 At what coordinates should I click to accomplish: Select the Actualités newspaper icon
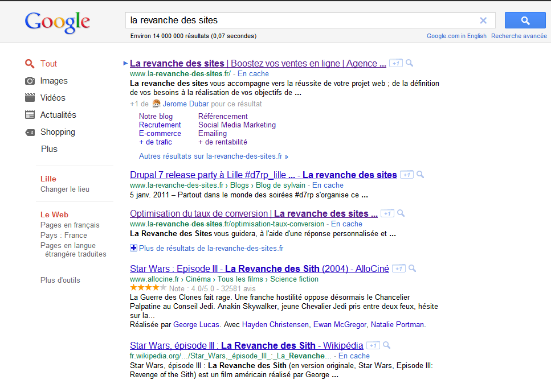(x=30, y=115)
